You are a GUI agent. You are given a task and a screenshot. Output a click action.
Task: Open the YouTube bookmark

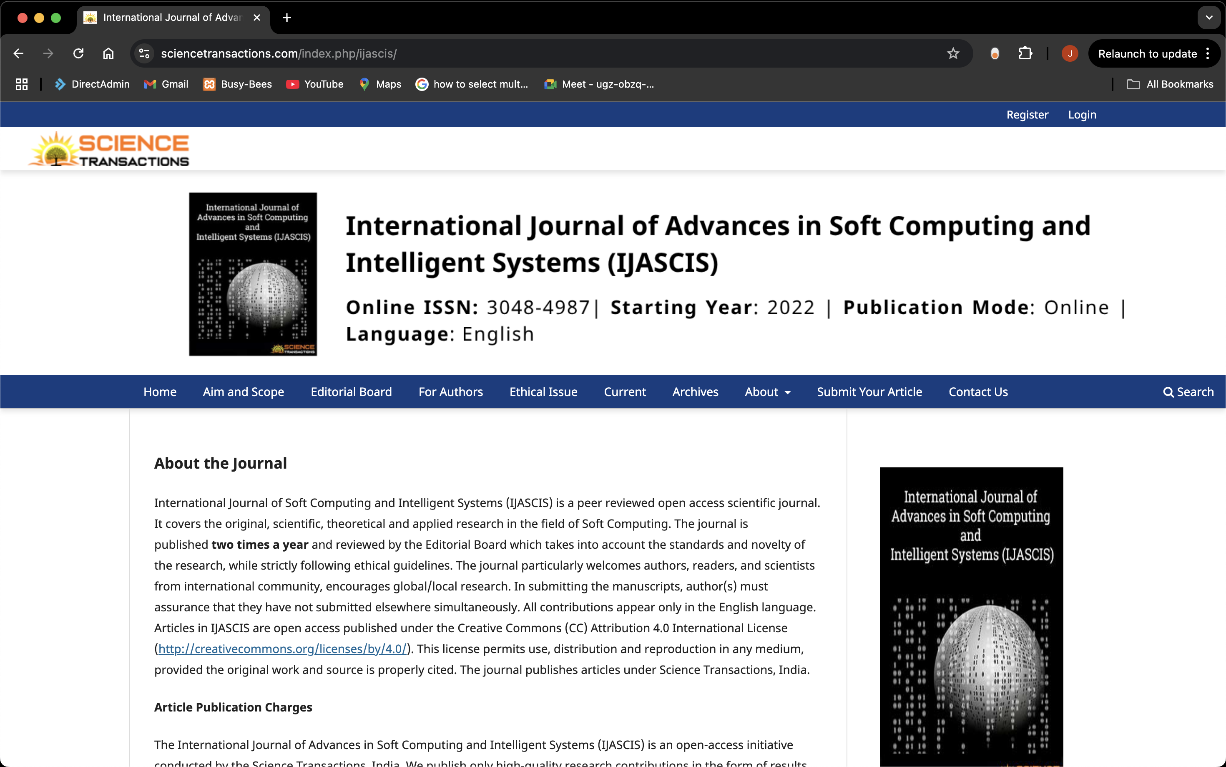tap(315, 84)
